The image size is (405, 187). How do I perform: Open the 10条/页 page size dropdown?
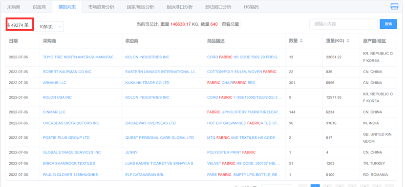(x=49, y=26)
